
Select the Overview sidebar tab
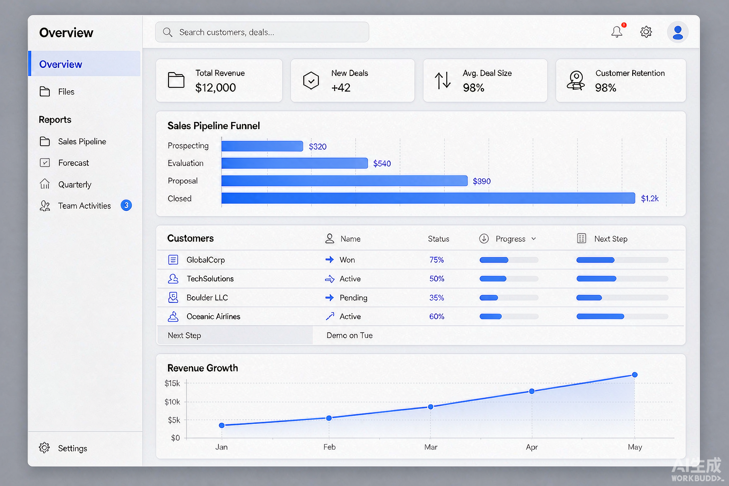[84, 64]
